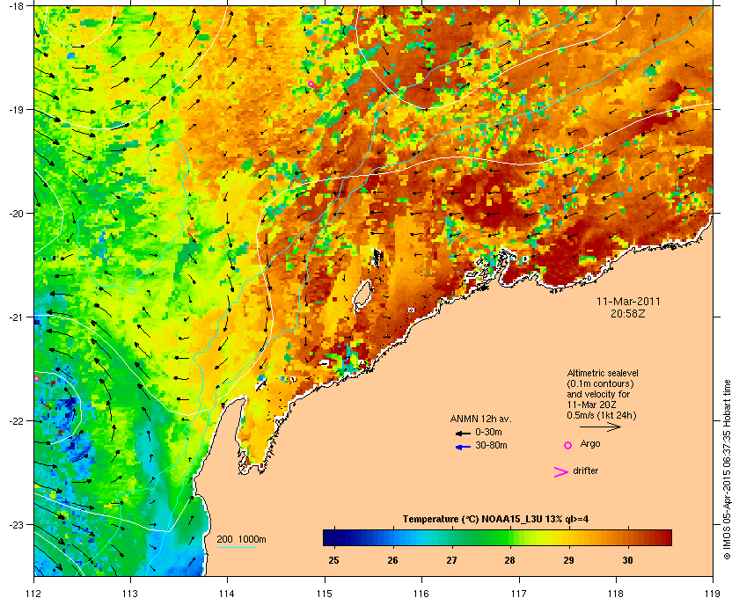Click the latitude -18 axis label
This screenshot has width=739, height=598.
click(x=16, y=5)
